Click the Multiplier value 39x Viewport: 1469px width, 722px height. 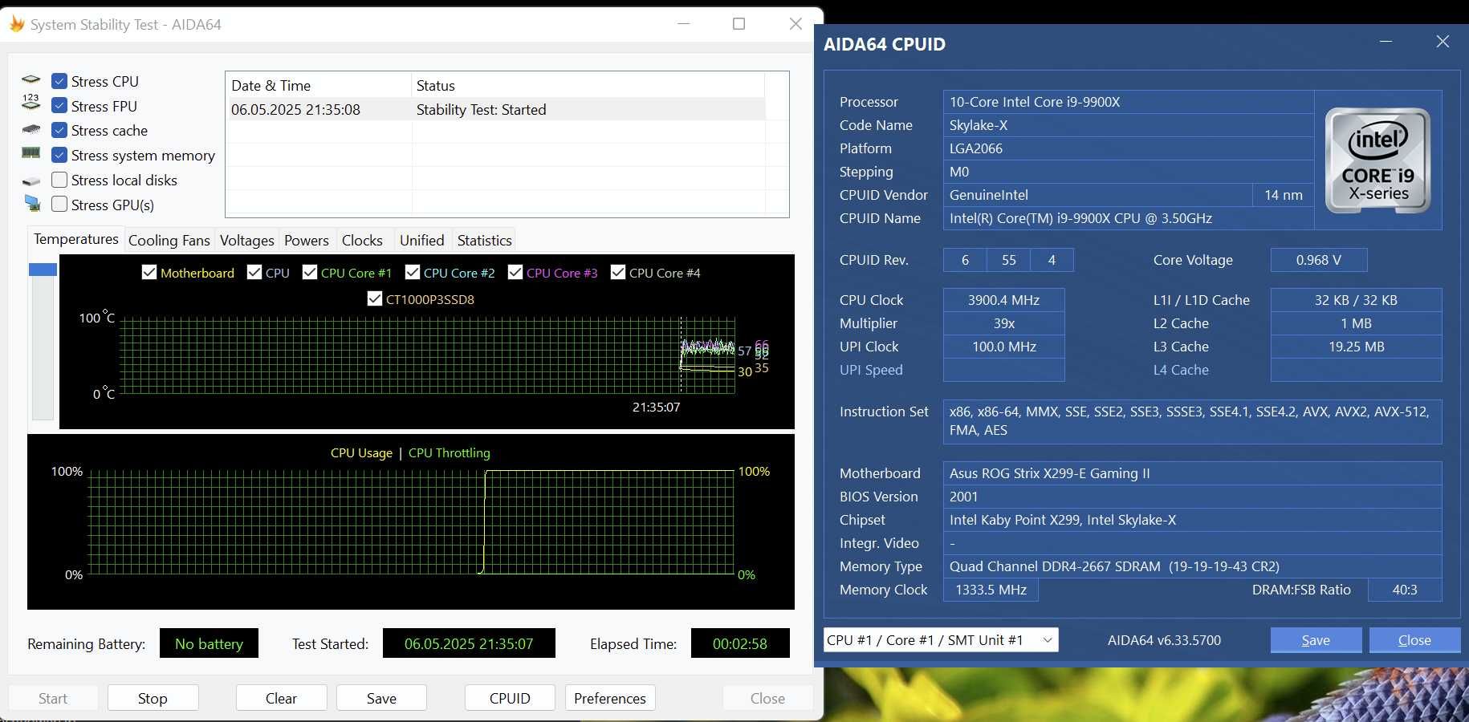coord(1003,323)
